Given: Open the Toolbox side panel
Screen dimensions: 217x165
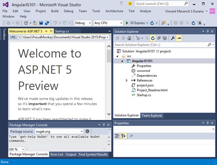Looking at the screenshot, I should (x=4, y=34).
